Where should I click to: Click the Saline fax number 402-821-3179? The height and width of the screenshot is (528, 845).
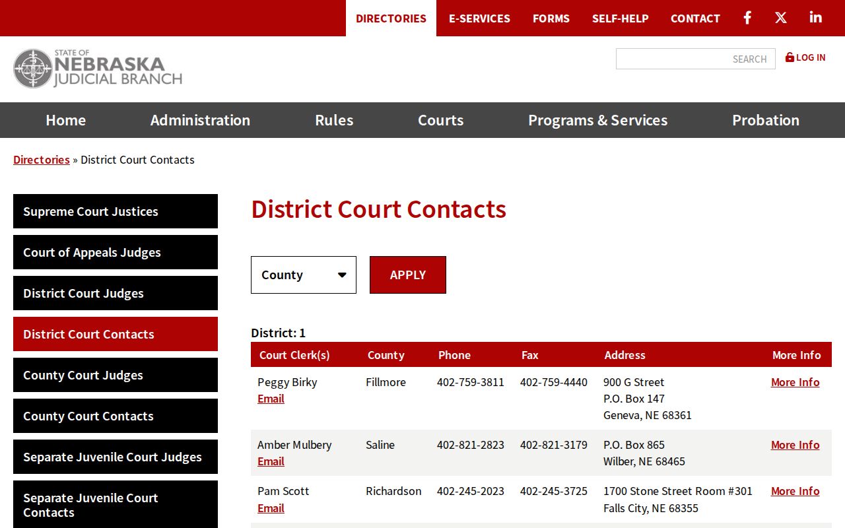(554, 445)
